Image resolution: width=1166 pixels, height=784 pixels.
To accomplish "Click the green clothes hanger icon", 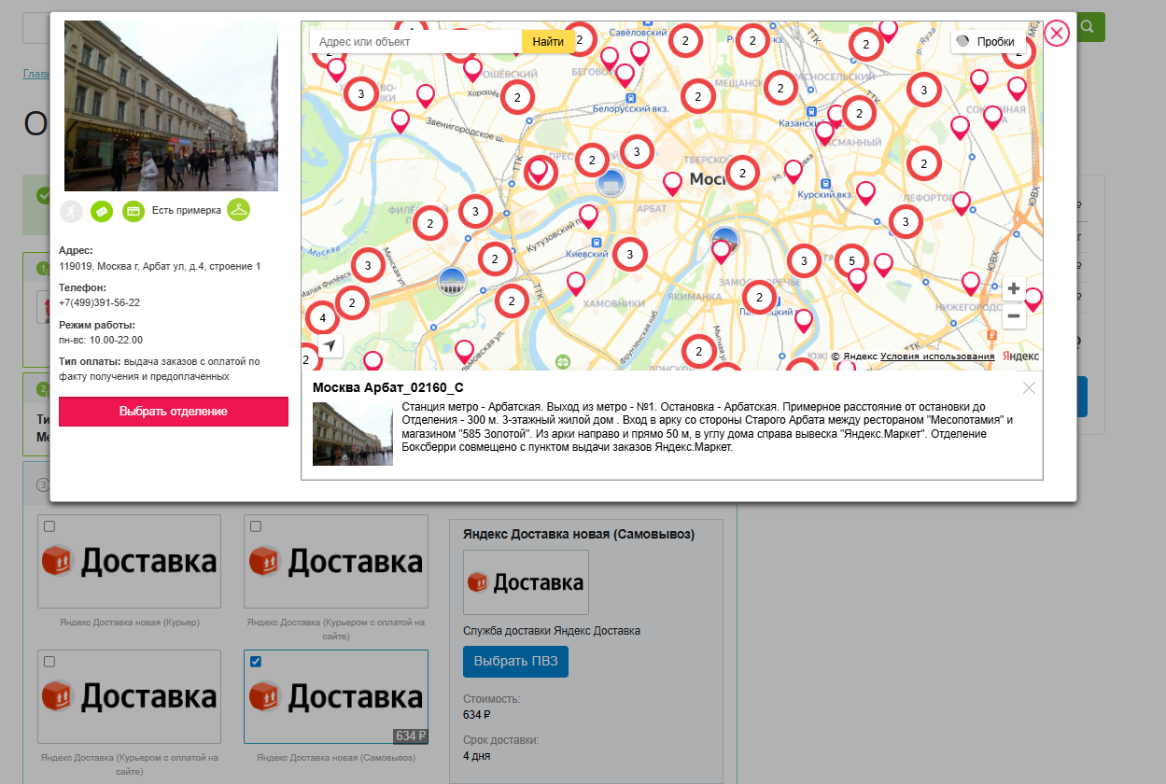I will 239,210.
